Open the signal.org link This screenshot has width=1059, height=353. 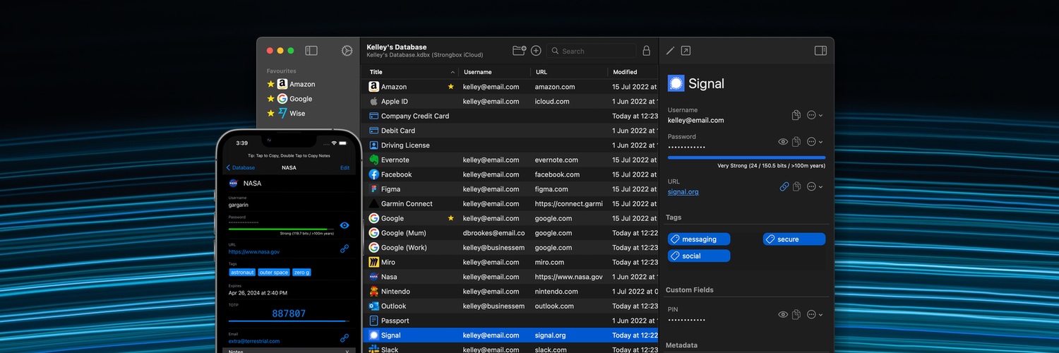click(683, 192)
